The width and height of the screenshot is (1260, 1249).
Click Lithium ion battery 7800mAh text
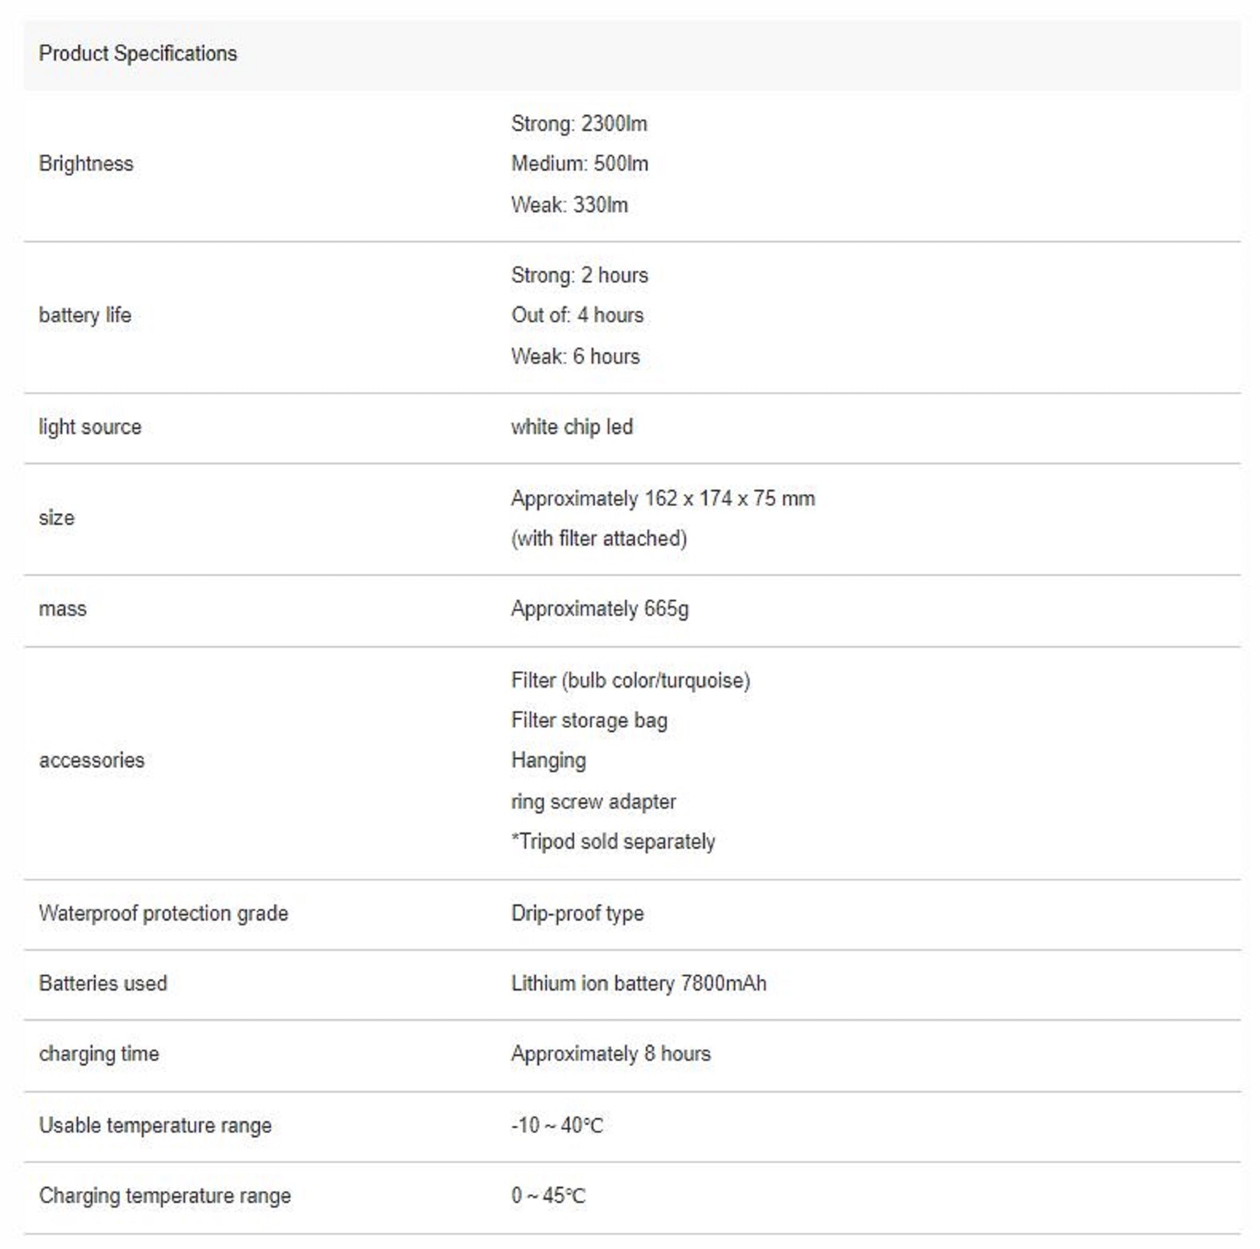pos(638,984)
